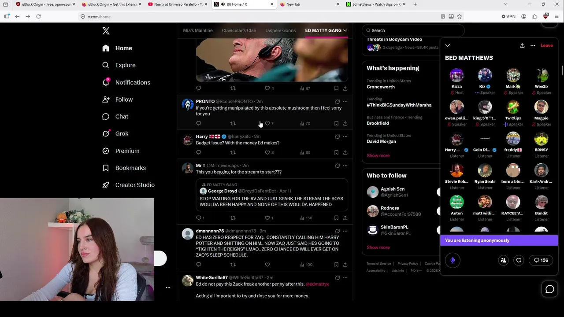
Task: Open the Chat section
Action: [115, 117]
